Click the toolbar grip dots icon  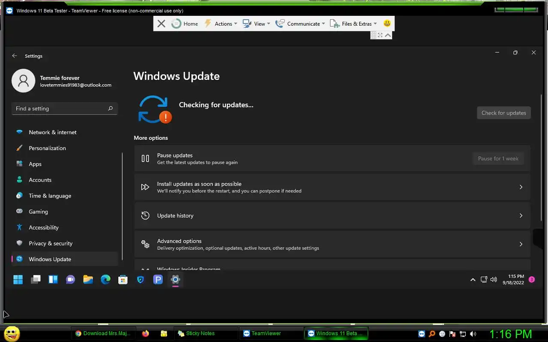tap(373, 35)
